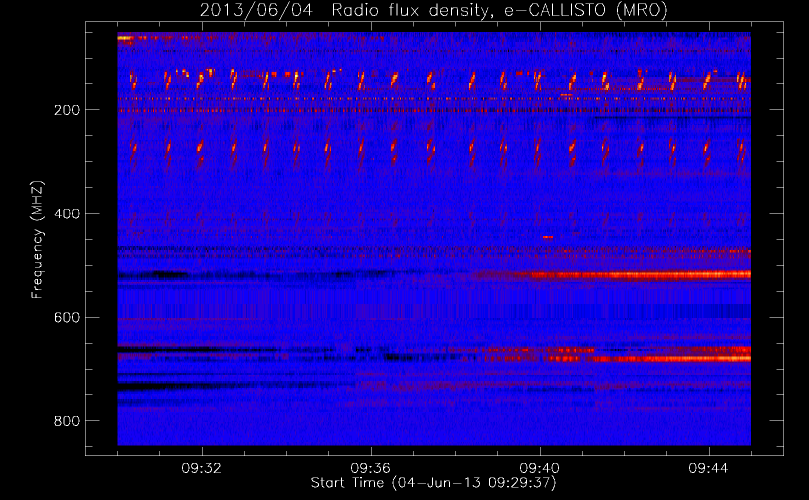809x500 pixels.
Task: Click the 'Start Time (04-Jun-13 09:29:37)' label
Action: tap(433, 483)
